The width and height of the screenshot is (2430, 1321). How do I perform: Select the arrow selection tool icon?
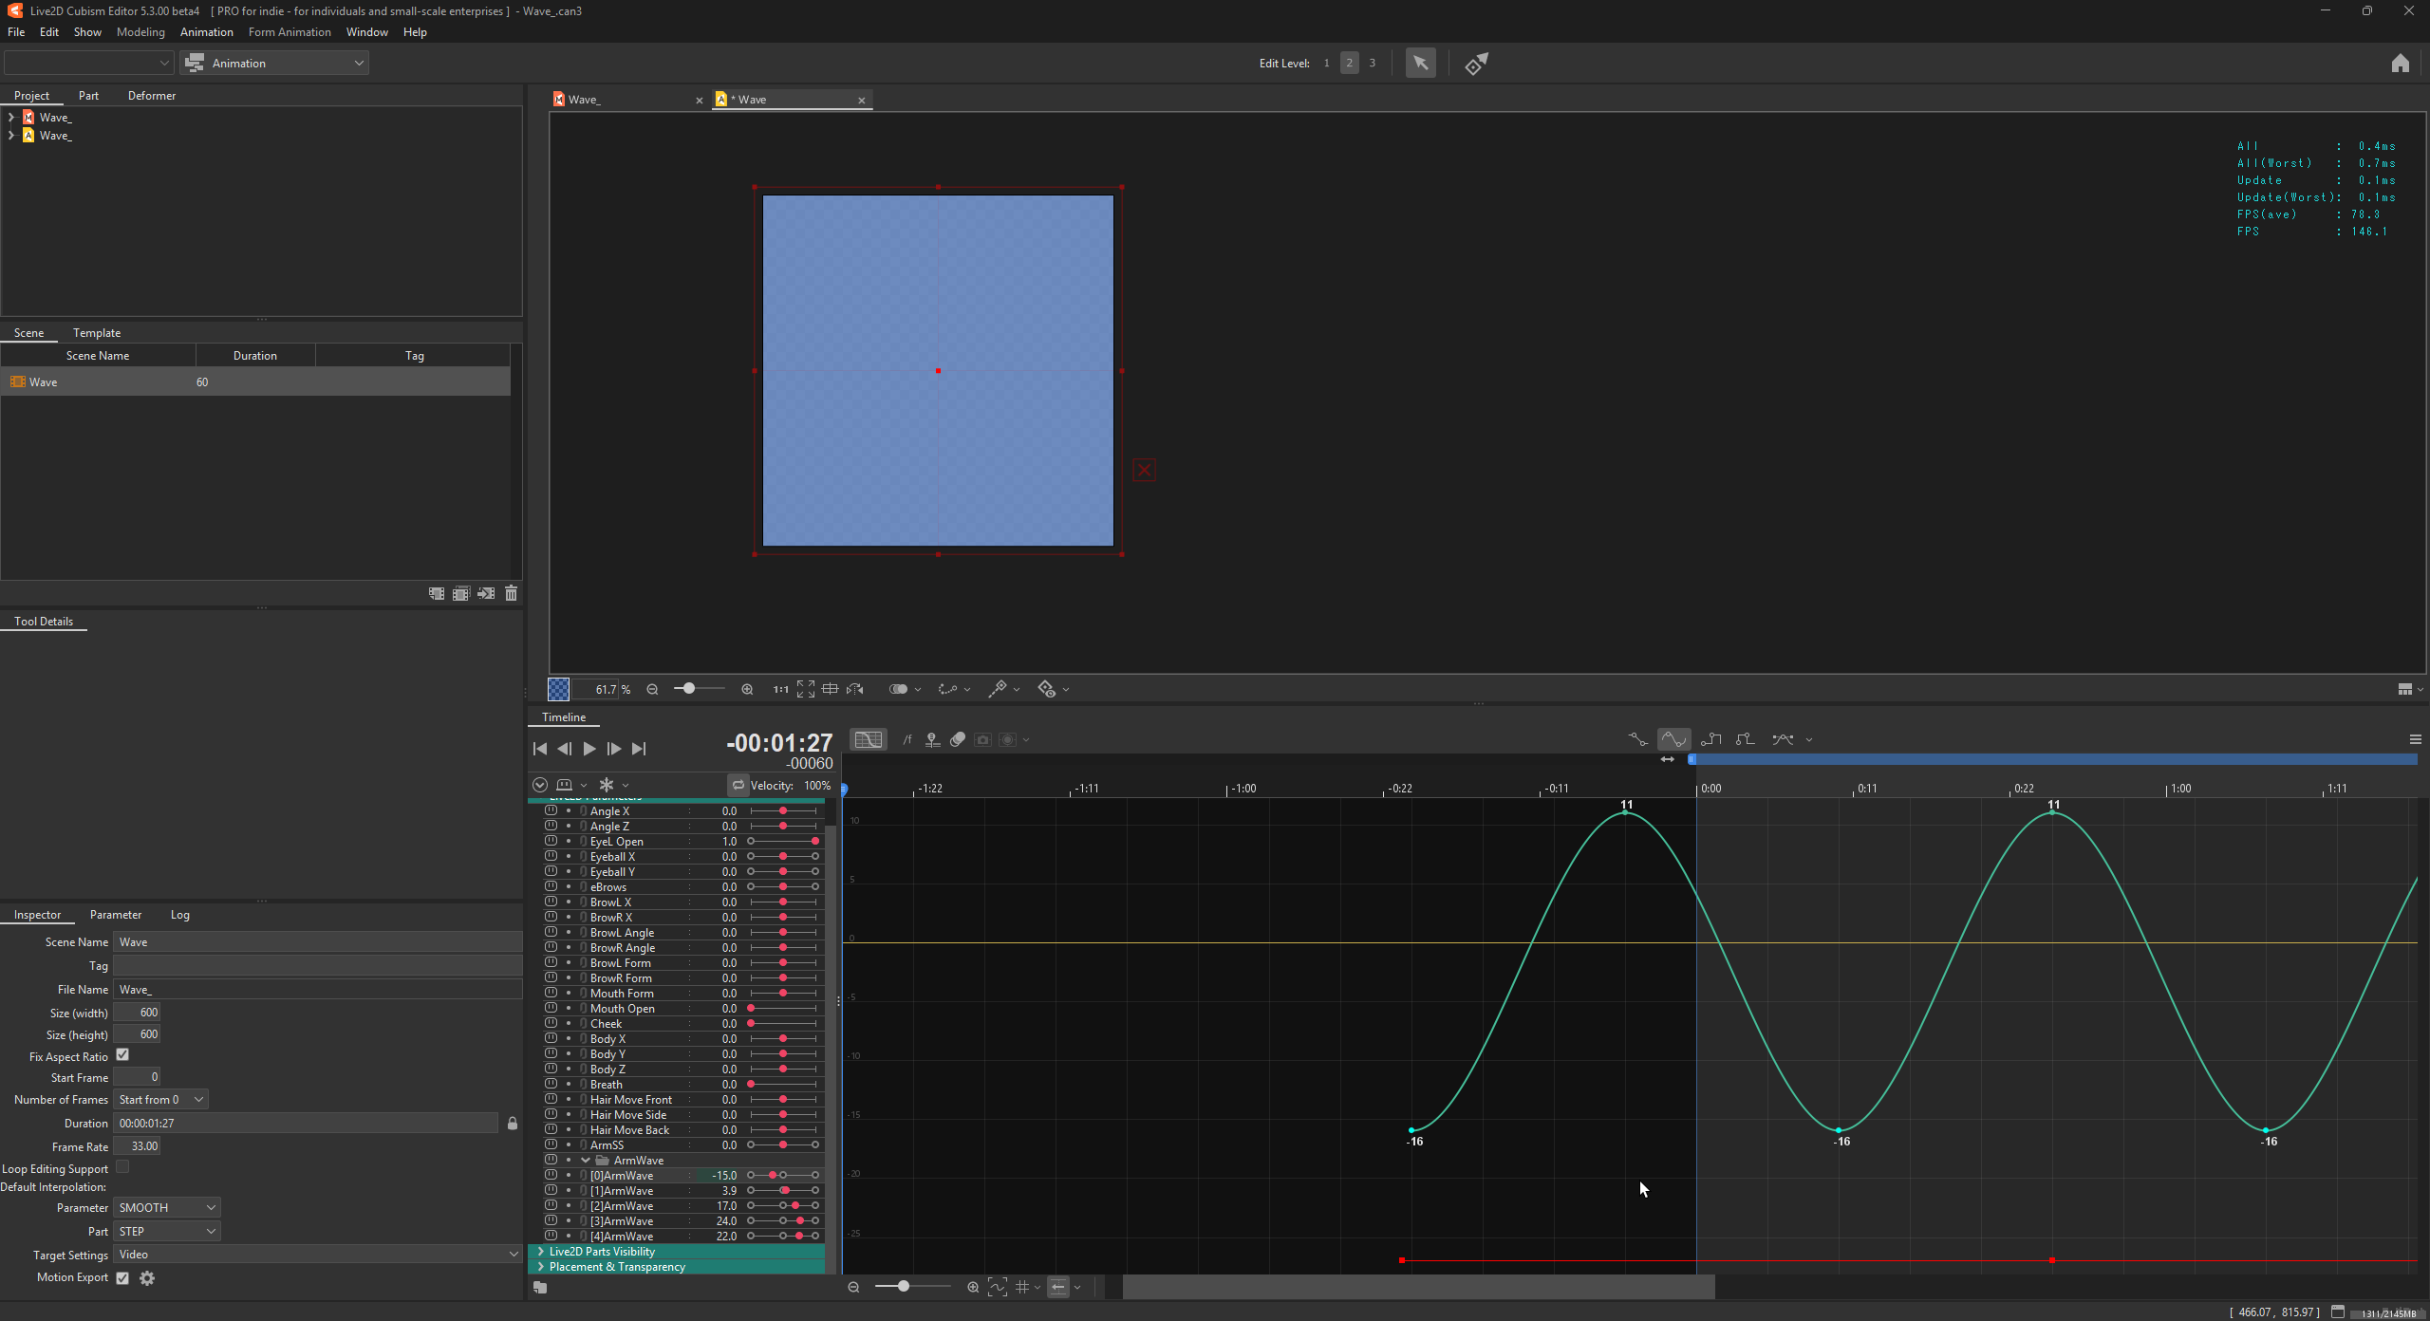[x=1420, y=64]
